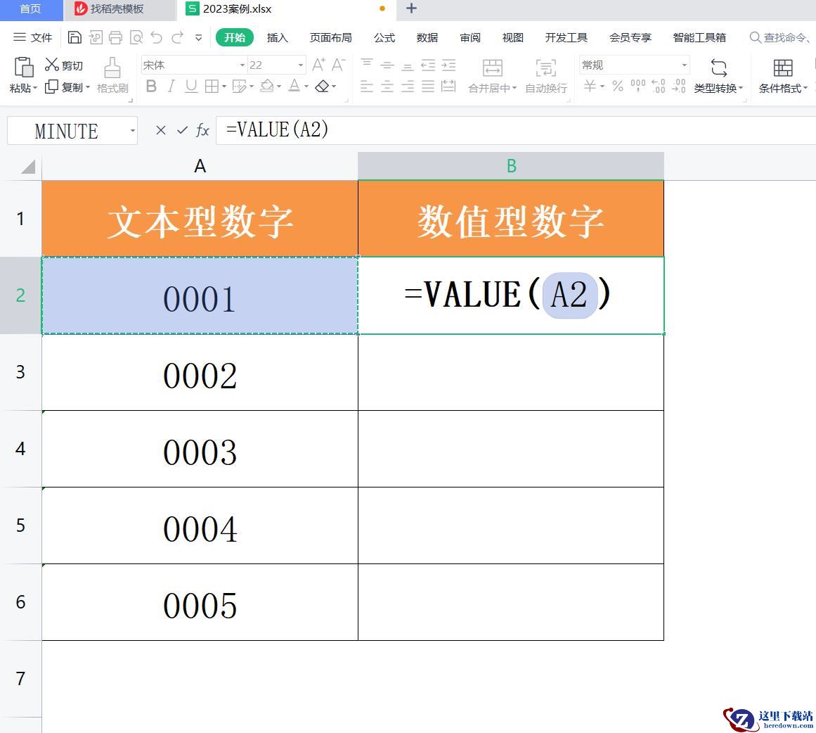816x733 pixels.
Task: Open the font size 22 dropdown
Action: click(x=301, y=65)
